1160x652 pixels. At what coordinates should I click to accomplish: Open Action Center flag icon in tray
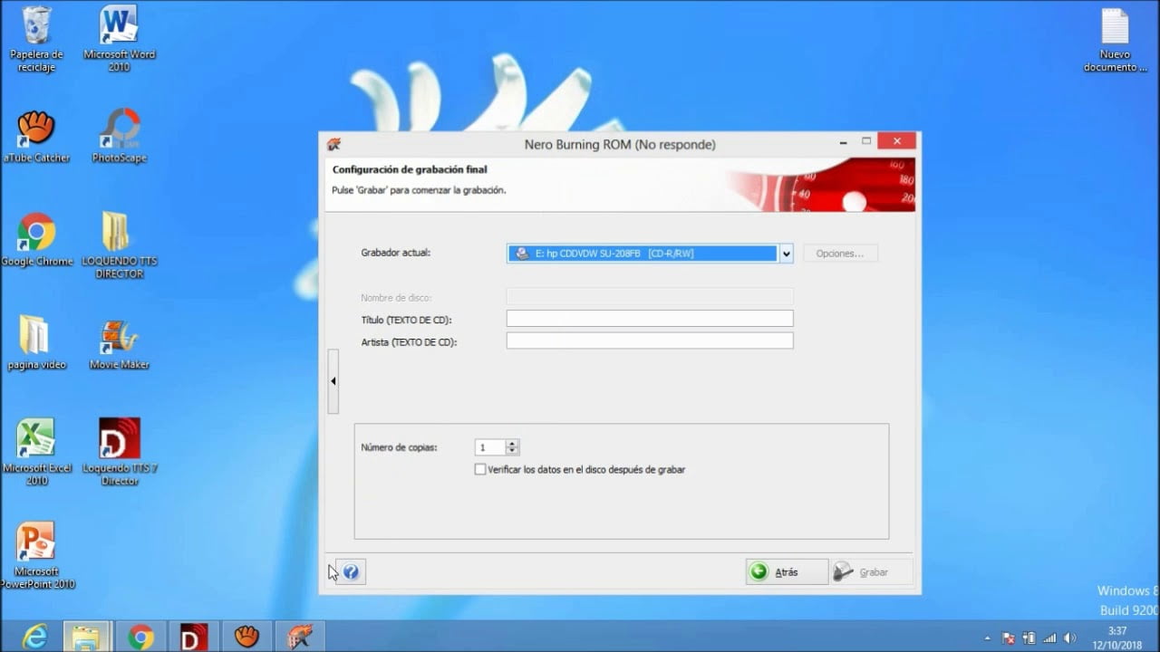pyautogui.click(x=1008, y=638)
